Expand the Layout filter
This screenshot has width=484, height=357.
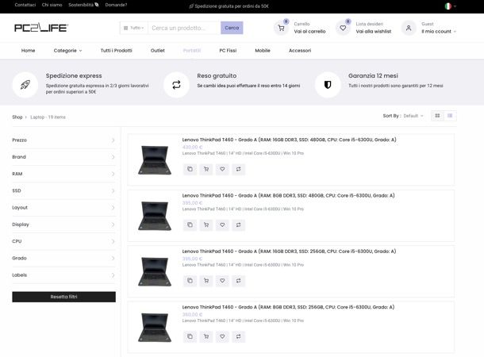(63, 208)
